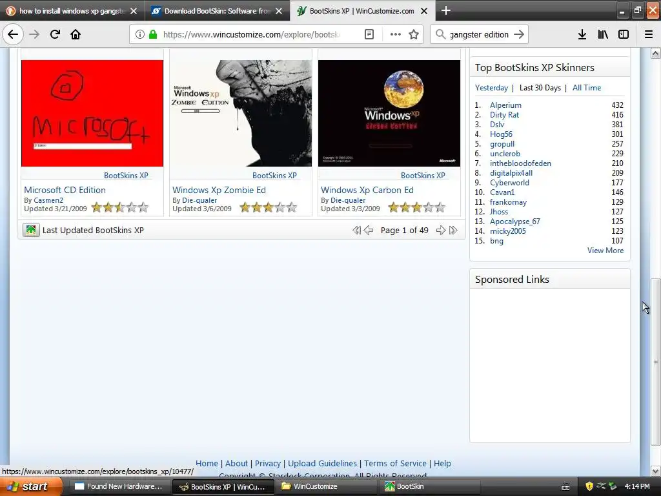Open inthebloodofeden skinner profile

click(x=520, y=163)
